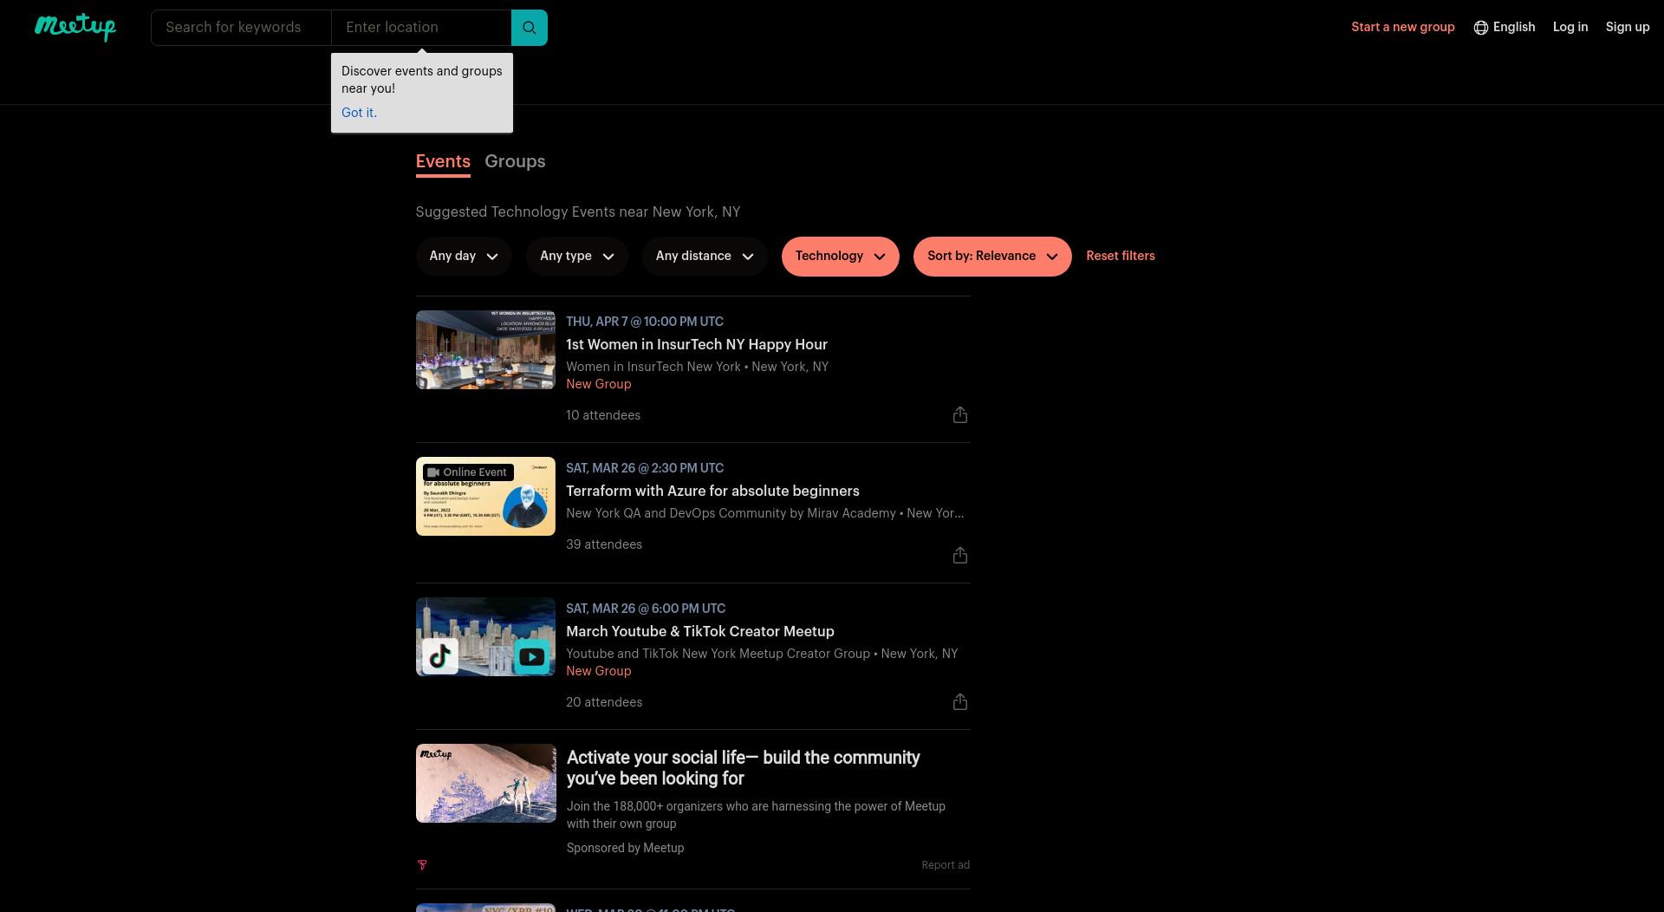Viewport: 1664px width, 912px height.
Task: Click New York QA and DevOps Community text
Action: [x=731, y=514]
